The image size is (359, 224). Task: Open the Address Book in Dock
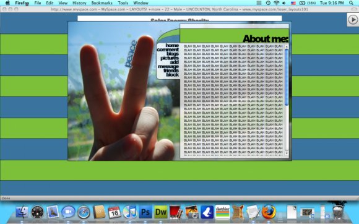click(x=99, y=212)
